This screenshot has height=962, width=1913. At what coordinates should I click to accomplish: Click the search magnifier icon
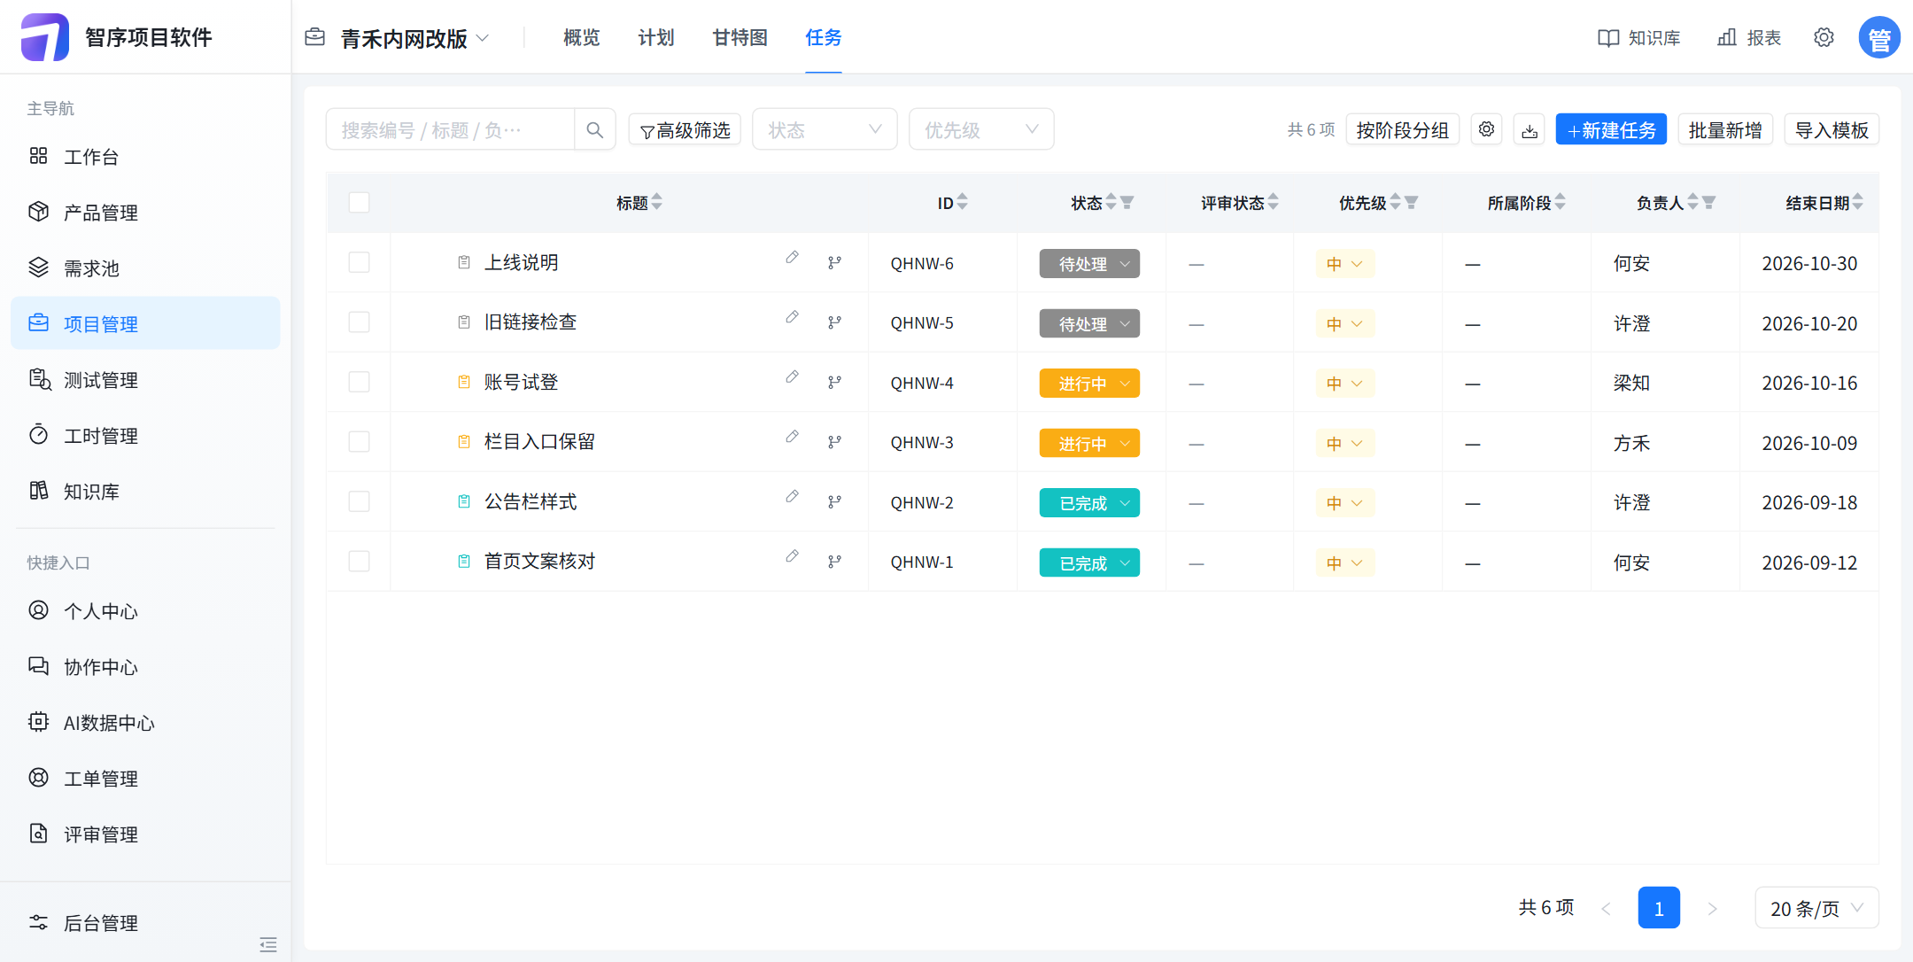594,130
